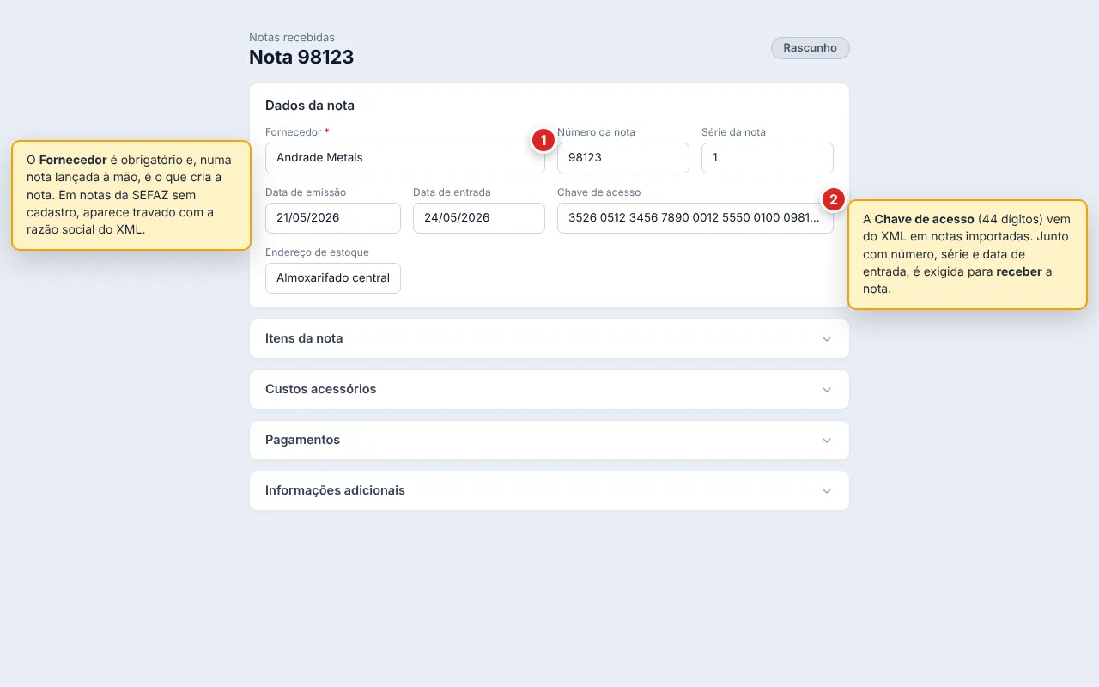This screenshot has width=1099, height=687.
Task: Expand the Pagamentos section chevron
Action: point(827,441)
